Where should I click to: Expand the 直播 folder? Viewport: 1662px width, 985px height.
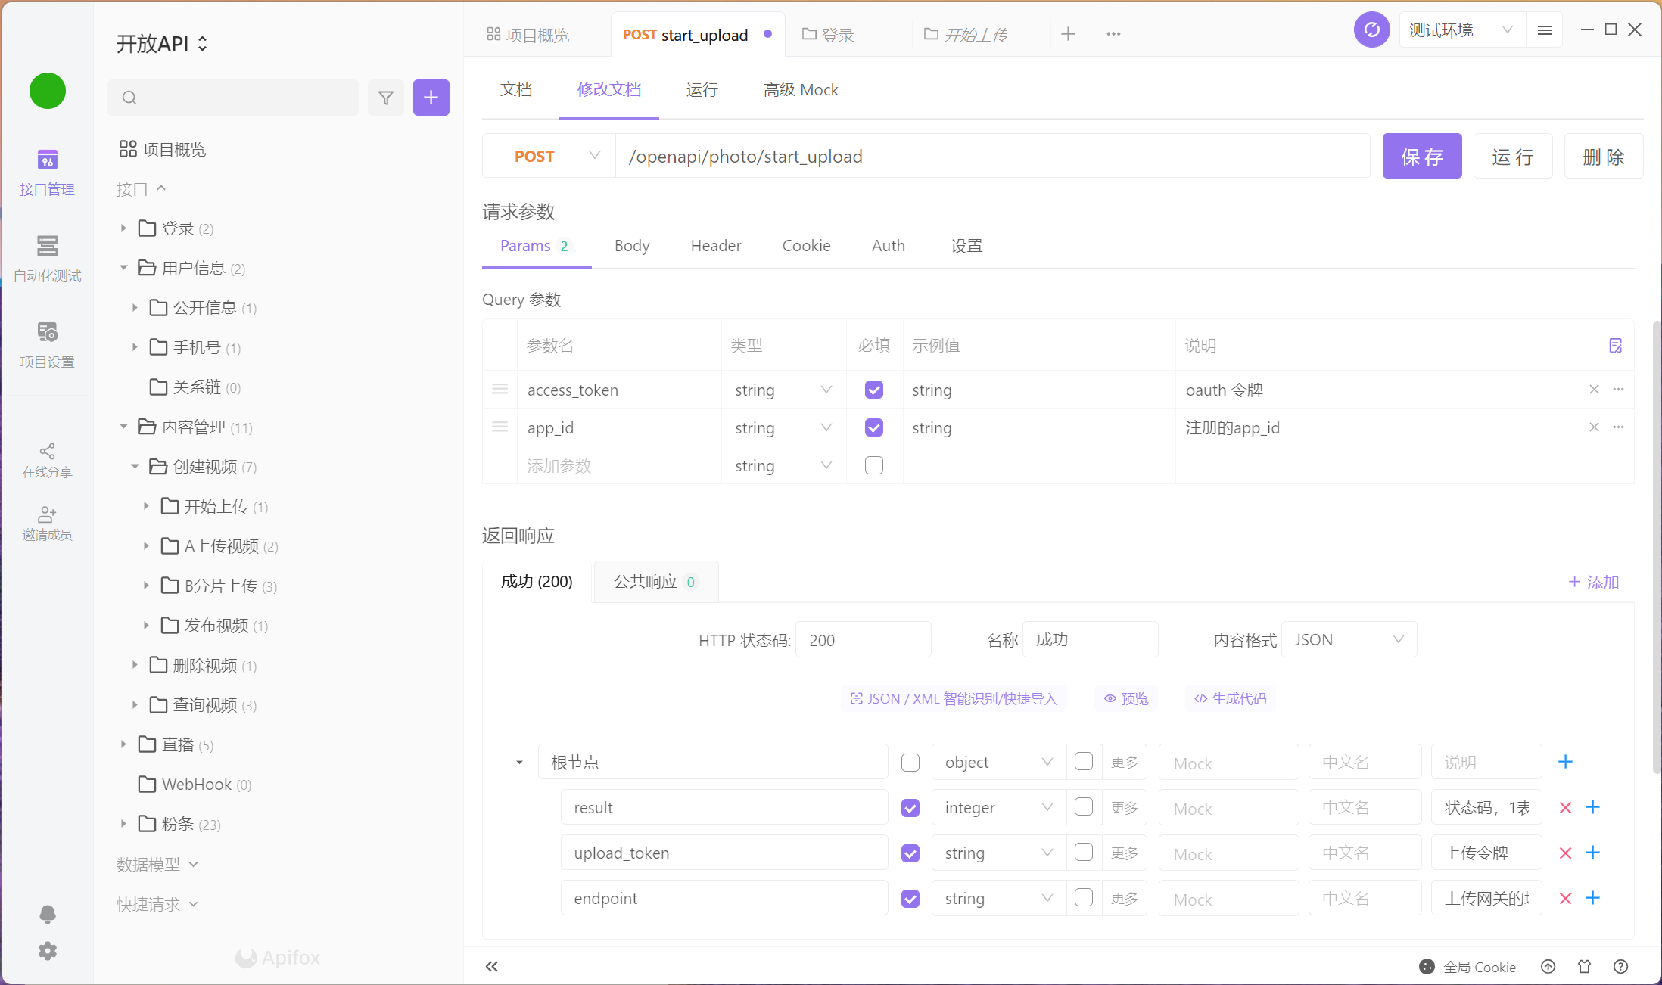click(123, 744)
